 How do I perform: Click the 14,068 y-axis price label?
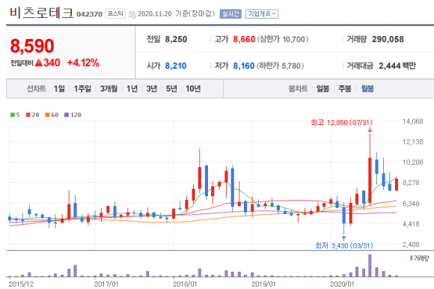(x=413, y=121)
